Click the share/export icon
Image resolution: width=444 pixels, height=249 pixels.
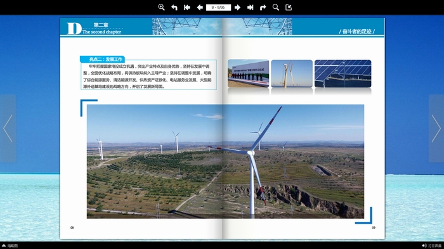click(289, 8)
